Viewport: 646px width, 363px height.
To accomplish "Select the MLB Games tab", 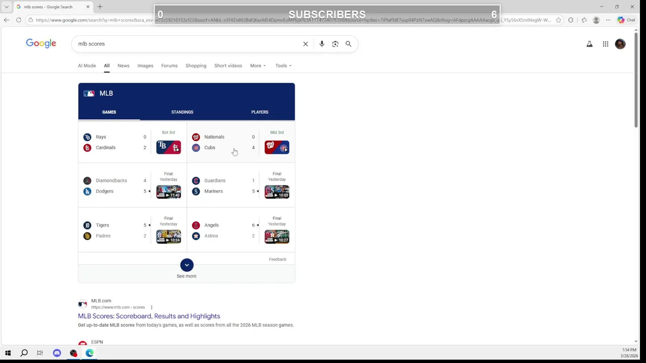I will [109, 112].
